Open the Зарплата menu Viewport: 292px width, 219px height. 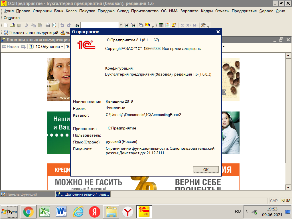pyautogui.click(x=189, y=11)
